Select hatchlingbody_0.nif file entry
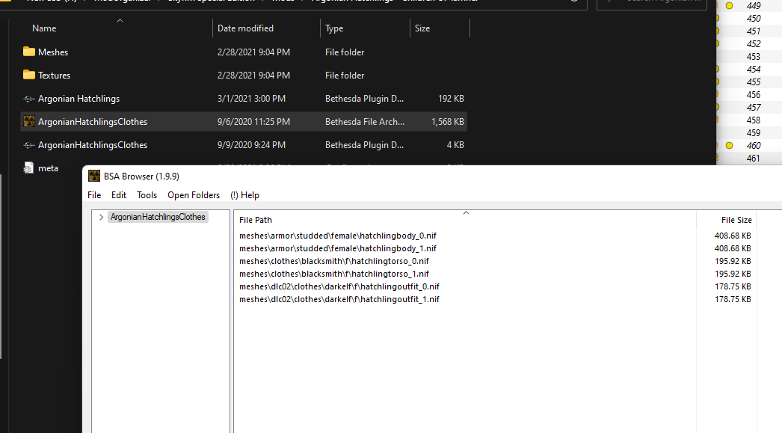This screenshot has height=433, width=782. coord(338,236)
